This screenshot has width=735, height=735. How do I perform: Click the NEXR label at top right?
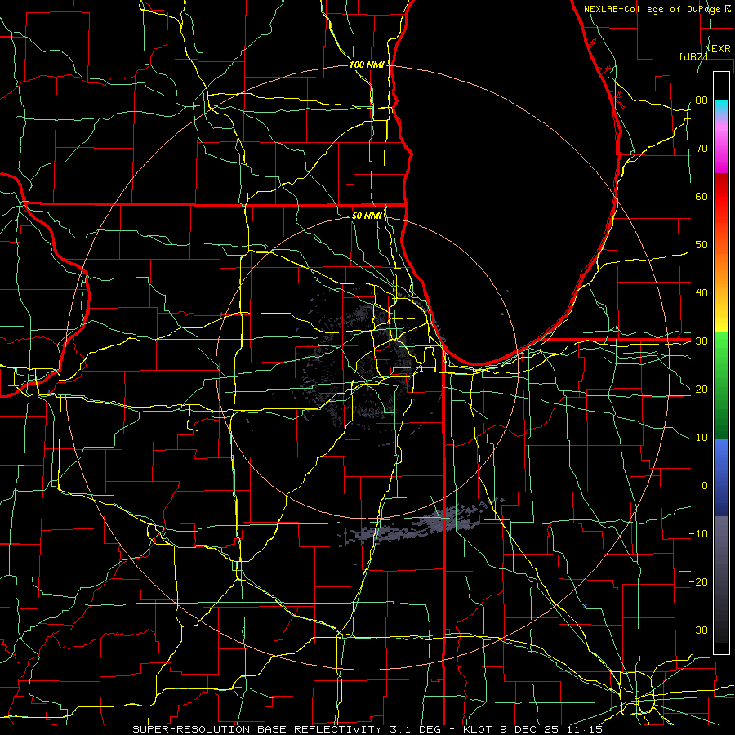pos(718,49)
